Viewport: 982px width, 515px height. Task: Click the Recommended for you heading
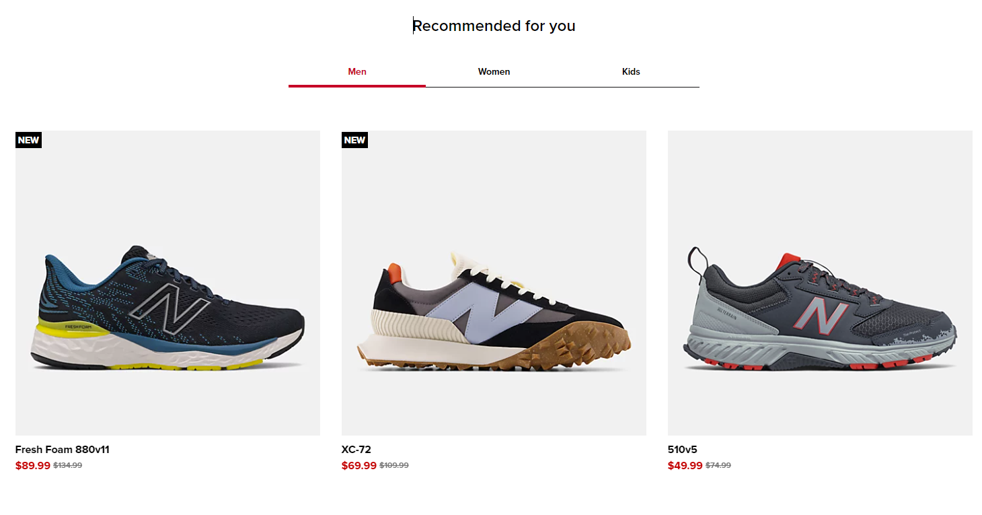click(494, 26)
